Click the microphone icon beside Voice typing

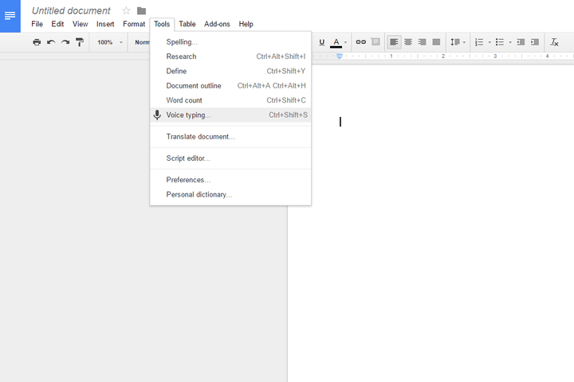tap(157, 115)
